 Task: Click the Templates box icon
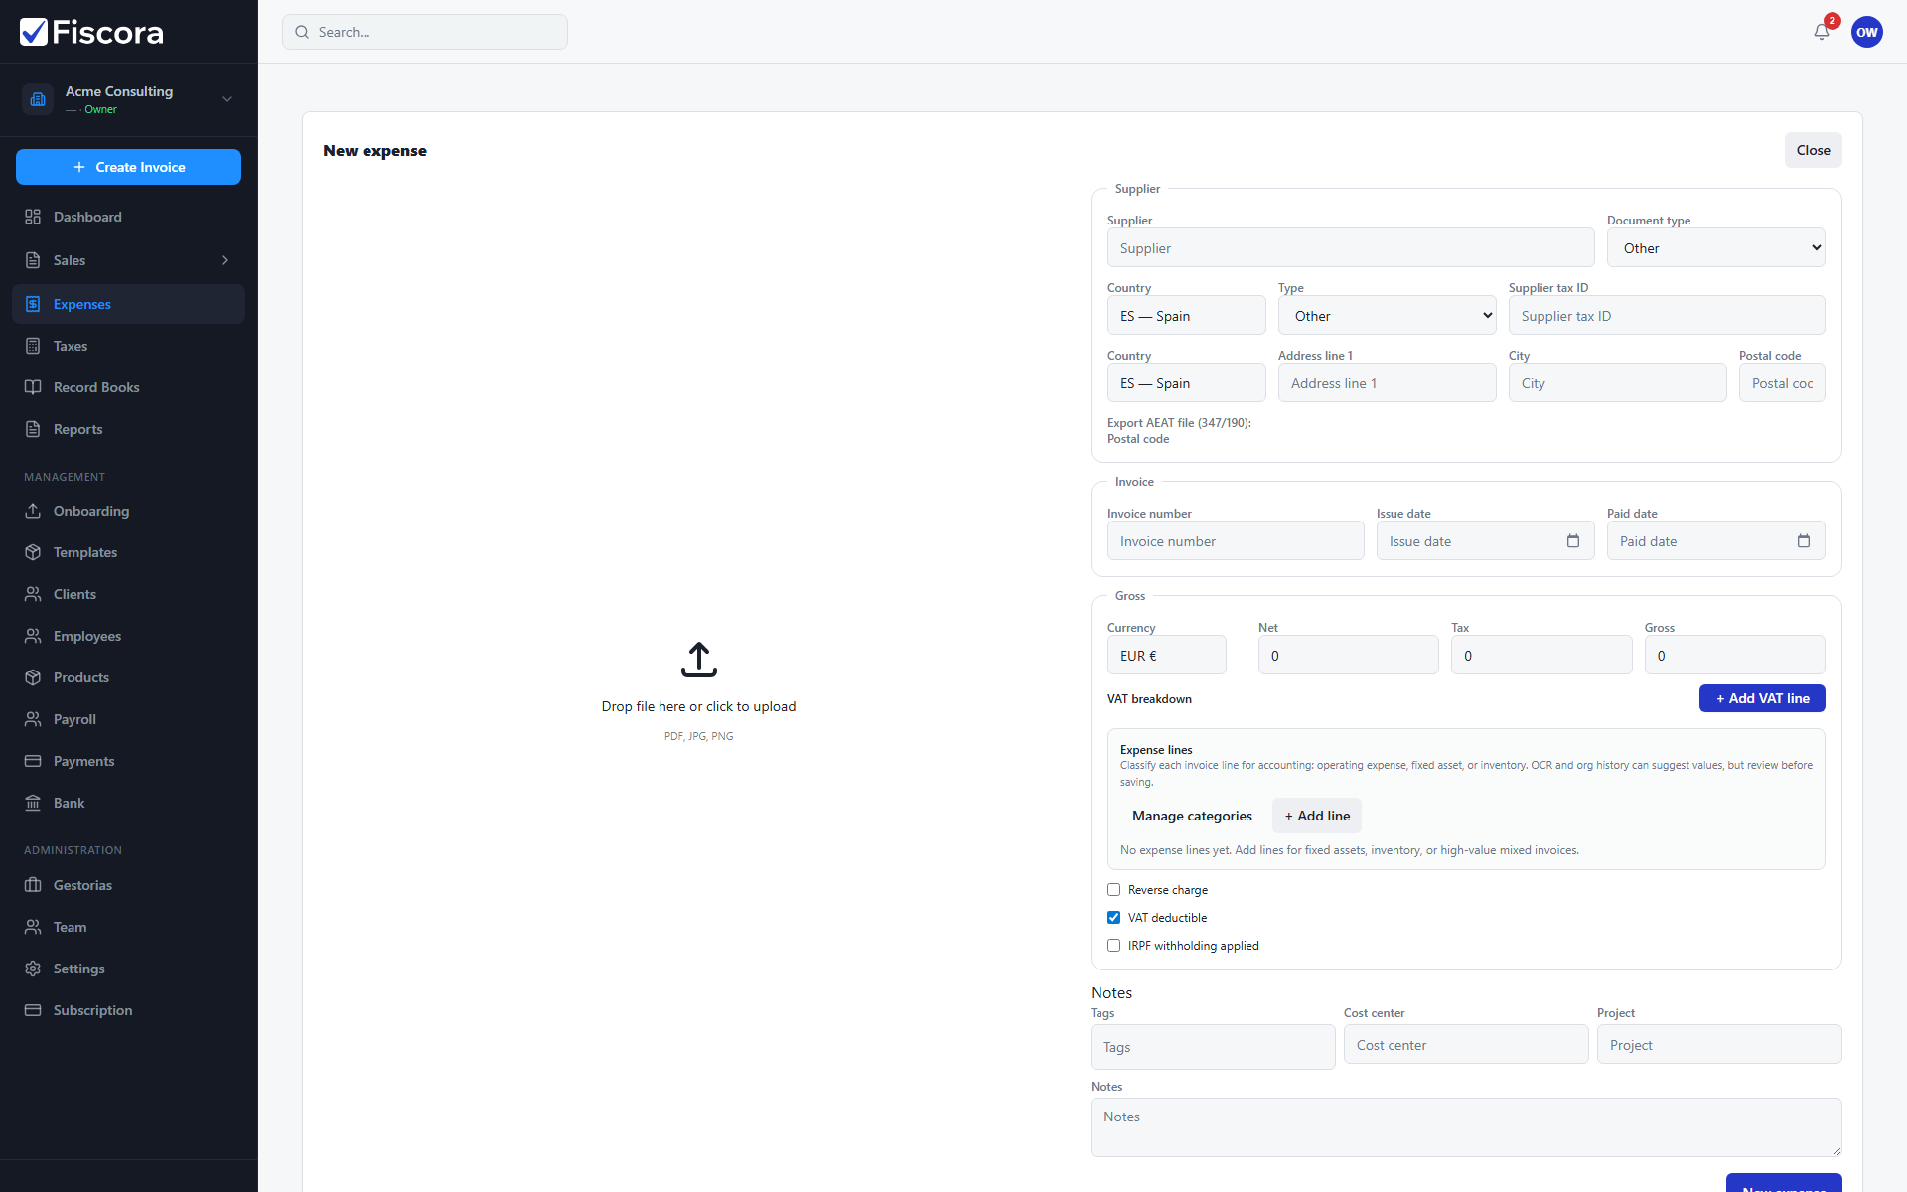(33, 552)
